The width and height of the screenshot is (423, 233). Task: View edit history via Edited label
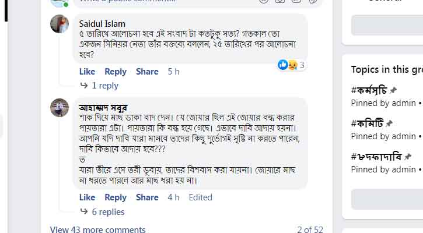pyautogui.click(x=200, y=197)
